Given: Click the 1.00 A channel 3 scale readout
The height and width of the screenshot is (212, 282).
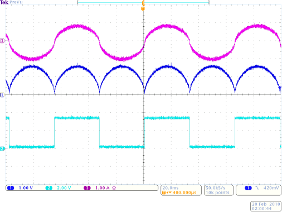Looking at the screenshot, I should [103, 188].
